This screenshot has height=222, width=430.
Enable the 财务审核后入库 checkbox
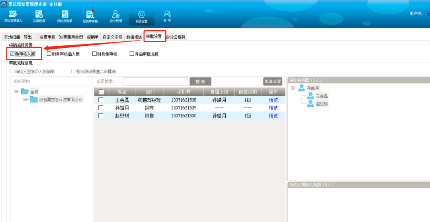(49, 54)
